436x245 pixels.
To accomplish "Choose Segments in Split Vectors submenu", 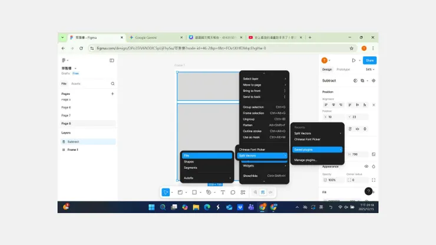I will [x=207, y=168].
